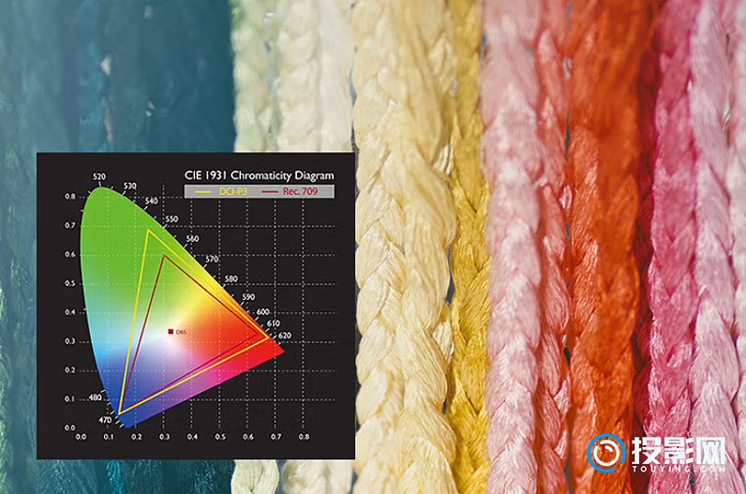This screenshot has width=746, height=494.
Task: Click the 520 wavelength label
Action: click(x=100, y=176)
